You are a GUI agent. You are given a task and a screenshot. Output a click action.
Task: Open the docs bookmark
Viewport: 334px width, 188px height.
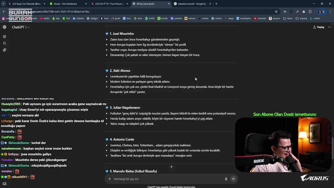coord(127,19)
